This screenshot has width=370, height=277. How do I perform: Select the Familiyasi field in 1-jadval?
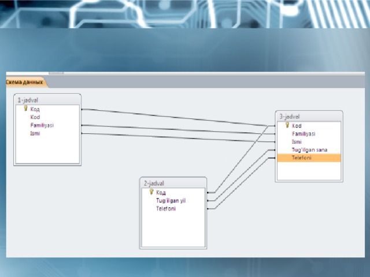tap(42, 125)
